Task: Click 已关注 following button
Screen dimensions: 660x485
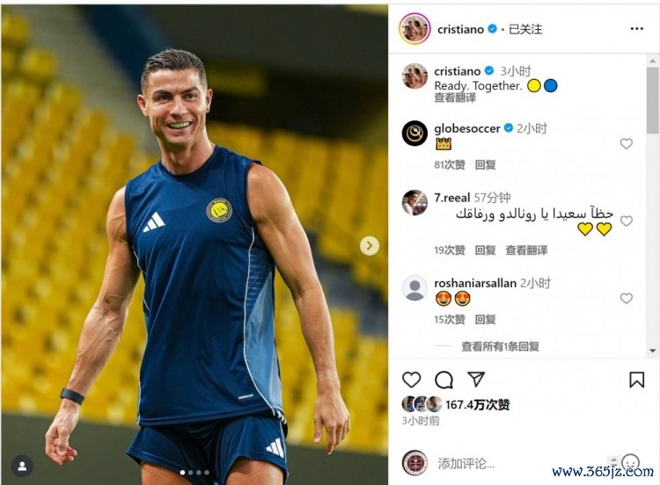Action: pos(525,29)
